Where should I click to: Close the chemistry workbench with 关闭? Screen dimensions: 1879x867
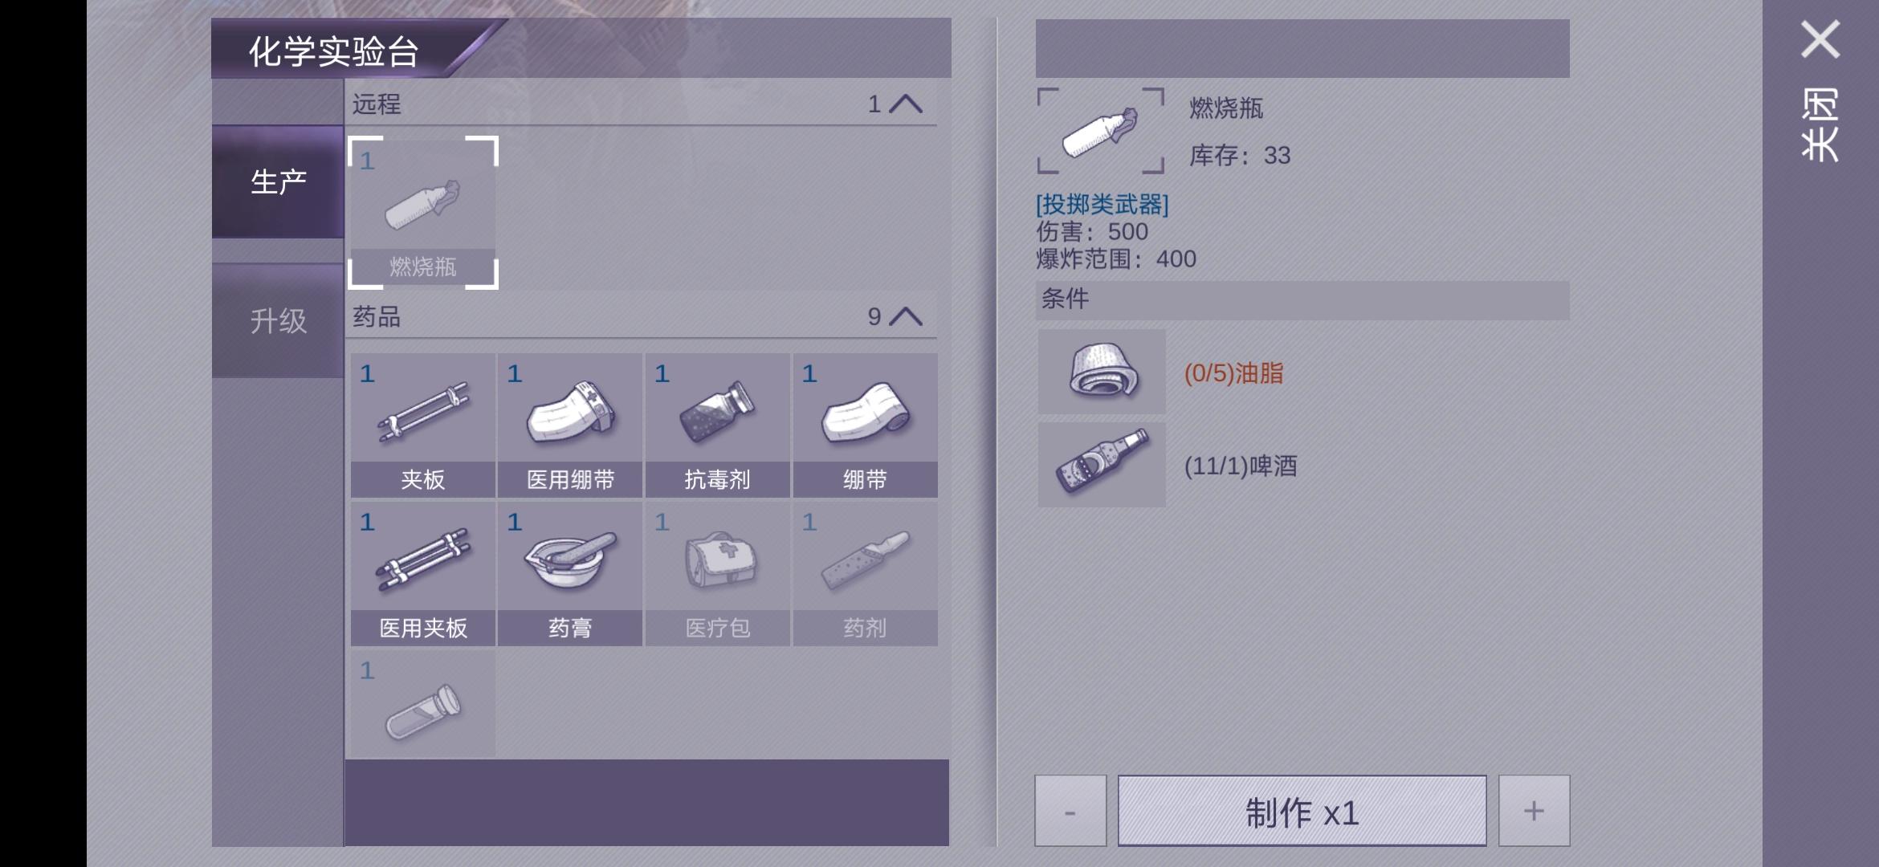click(x=1820, y=88)
